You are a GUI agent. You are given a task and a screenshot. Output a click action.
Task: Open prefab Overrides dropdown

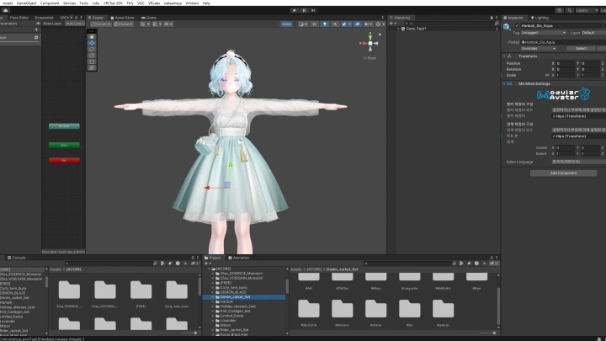point(539,49)
